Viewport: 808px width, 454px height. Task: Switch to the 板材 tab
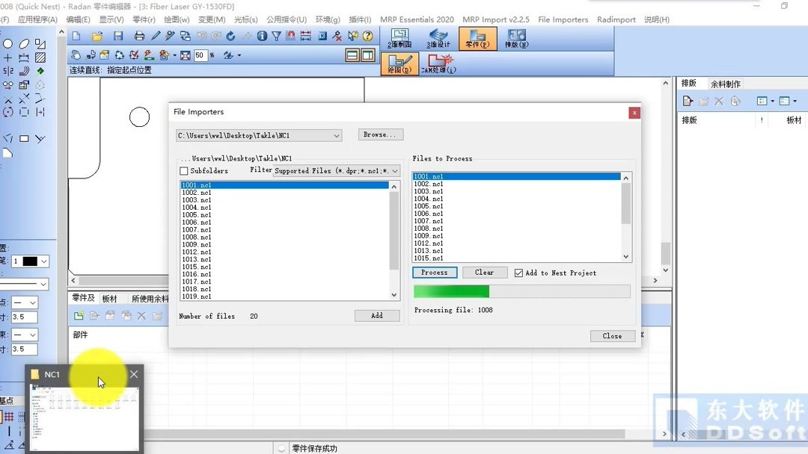coord(110,298)
